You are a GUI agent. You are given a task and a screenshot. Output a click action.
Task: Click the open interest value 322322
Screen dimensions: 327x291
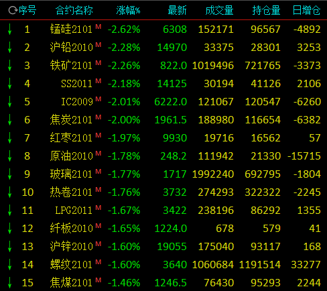[x=263, y=192]
